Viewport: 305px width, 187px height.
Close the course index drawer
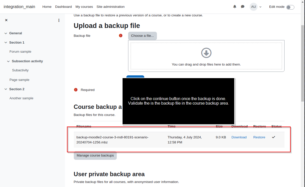coord(6,20)
